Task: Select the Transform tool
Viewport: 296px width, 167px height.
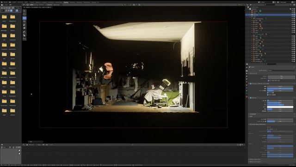Action: click(x=25, y=28)
